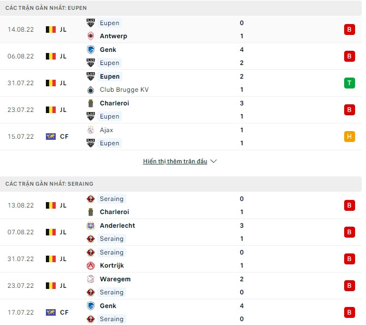
Task: Open 'Hiển thị thêm trận đấu' link
Action: (x=175, y=162)
